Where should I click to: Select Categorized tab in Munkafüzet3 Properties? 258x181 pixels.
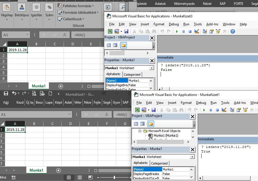point(132,75)
